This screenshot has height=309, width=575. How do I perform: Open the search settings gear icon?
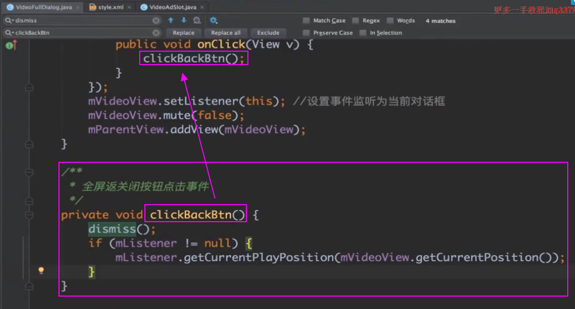pyautogui.click(x=213, y=20)
